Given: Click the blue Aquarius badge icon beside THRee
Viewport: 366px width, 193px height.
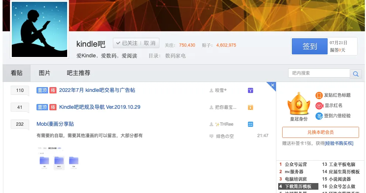Looking at the screenshot, I should [x=251, y=124].
